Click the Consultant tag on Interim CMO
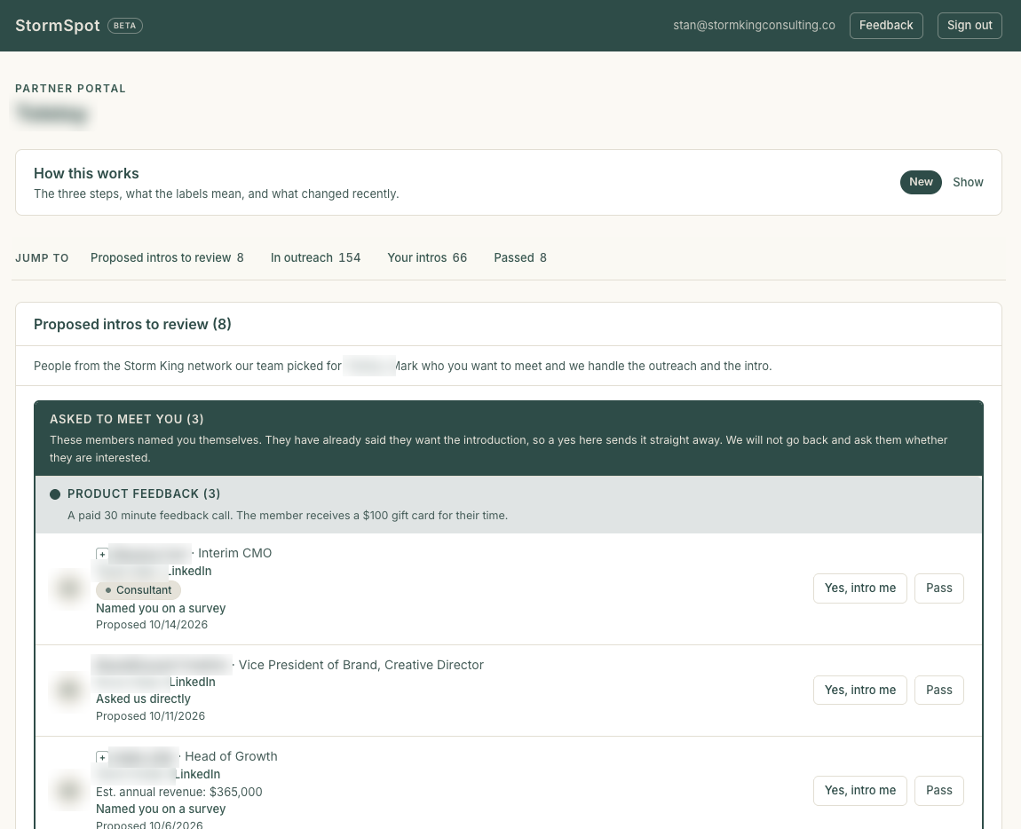 (138, 590)
